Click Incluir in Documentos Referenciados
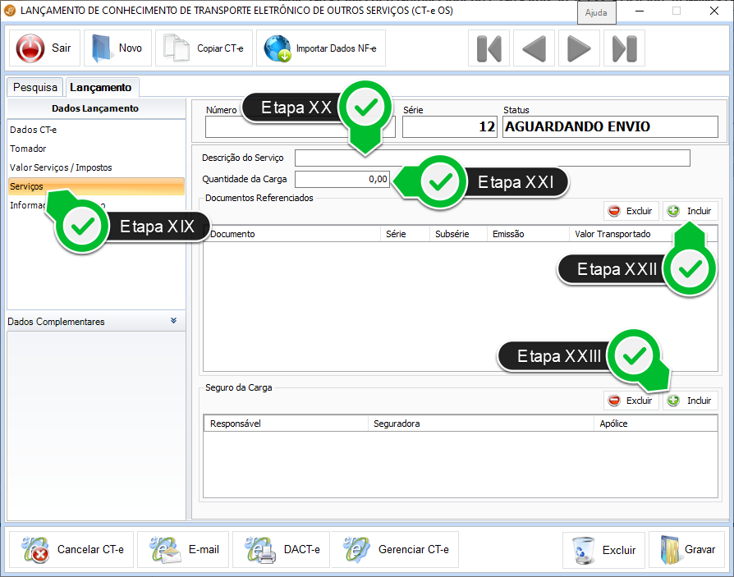Screen dimensions: 734x577 pyautogui.click(x=690, y=211)
